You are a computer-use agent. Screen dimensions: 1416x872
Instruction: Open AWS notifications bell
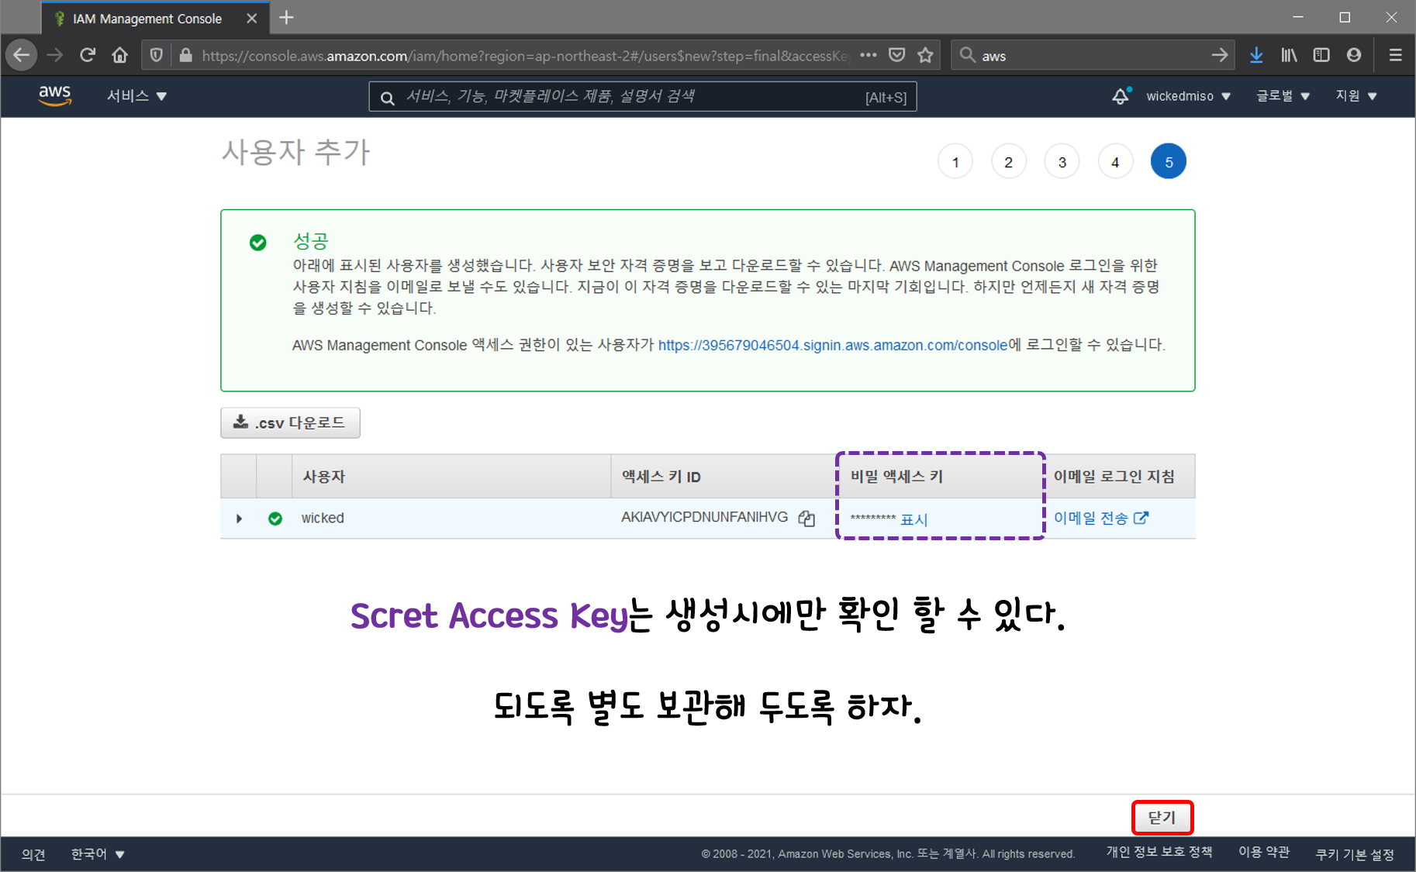pyautogui.click(x=1121, y=96)
